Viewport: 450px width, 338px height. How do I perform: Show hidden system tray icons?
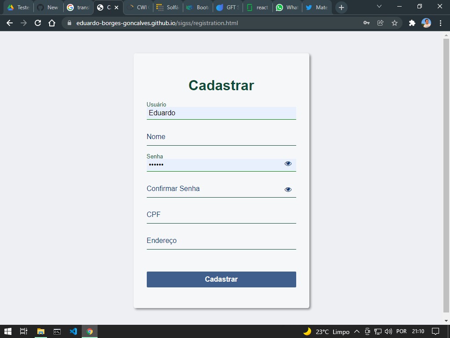(357, 331)
